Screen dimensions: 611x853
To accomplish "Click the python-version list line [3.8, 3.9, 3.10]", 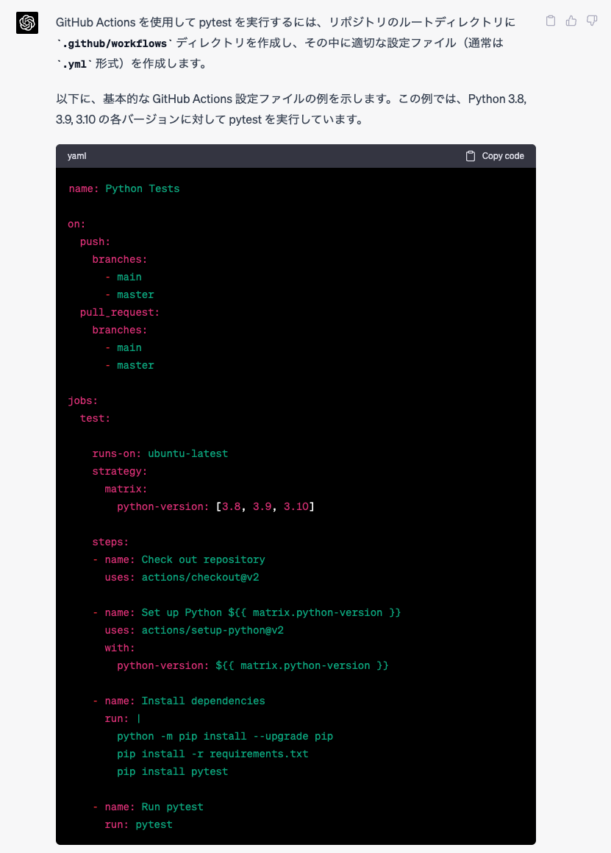I will click(x=216, y=506).
